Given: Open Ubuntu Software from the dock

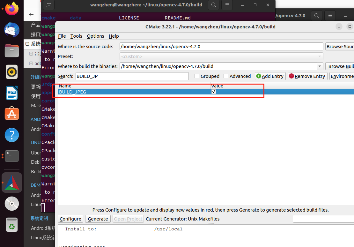Looking at the screenshot, I should coord(11,114).
